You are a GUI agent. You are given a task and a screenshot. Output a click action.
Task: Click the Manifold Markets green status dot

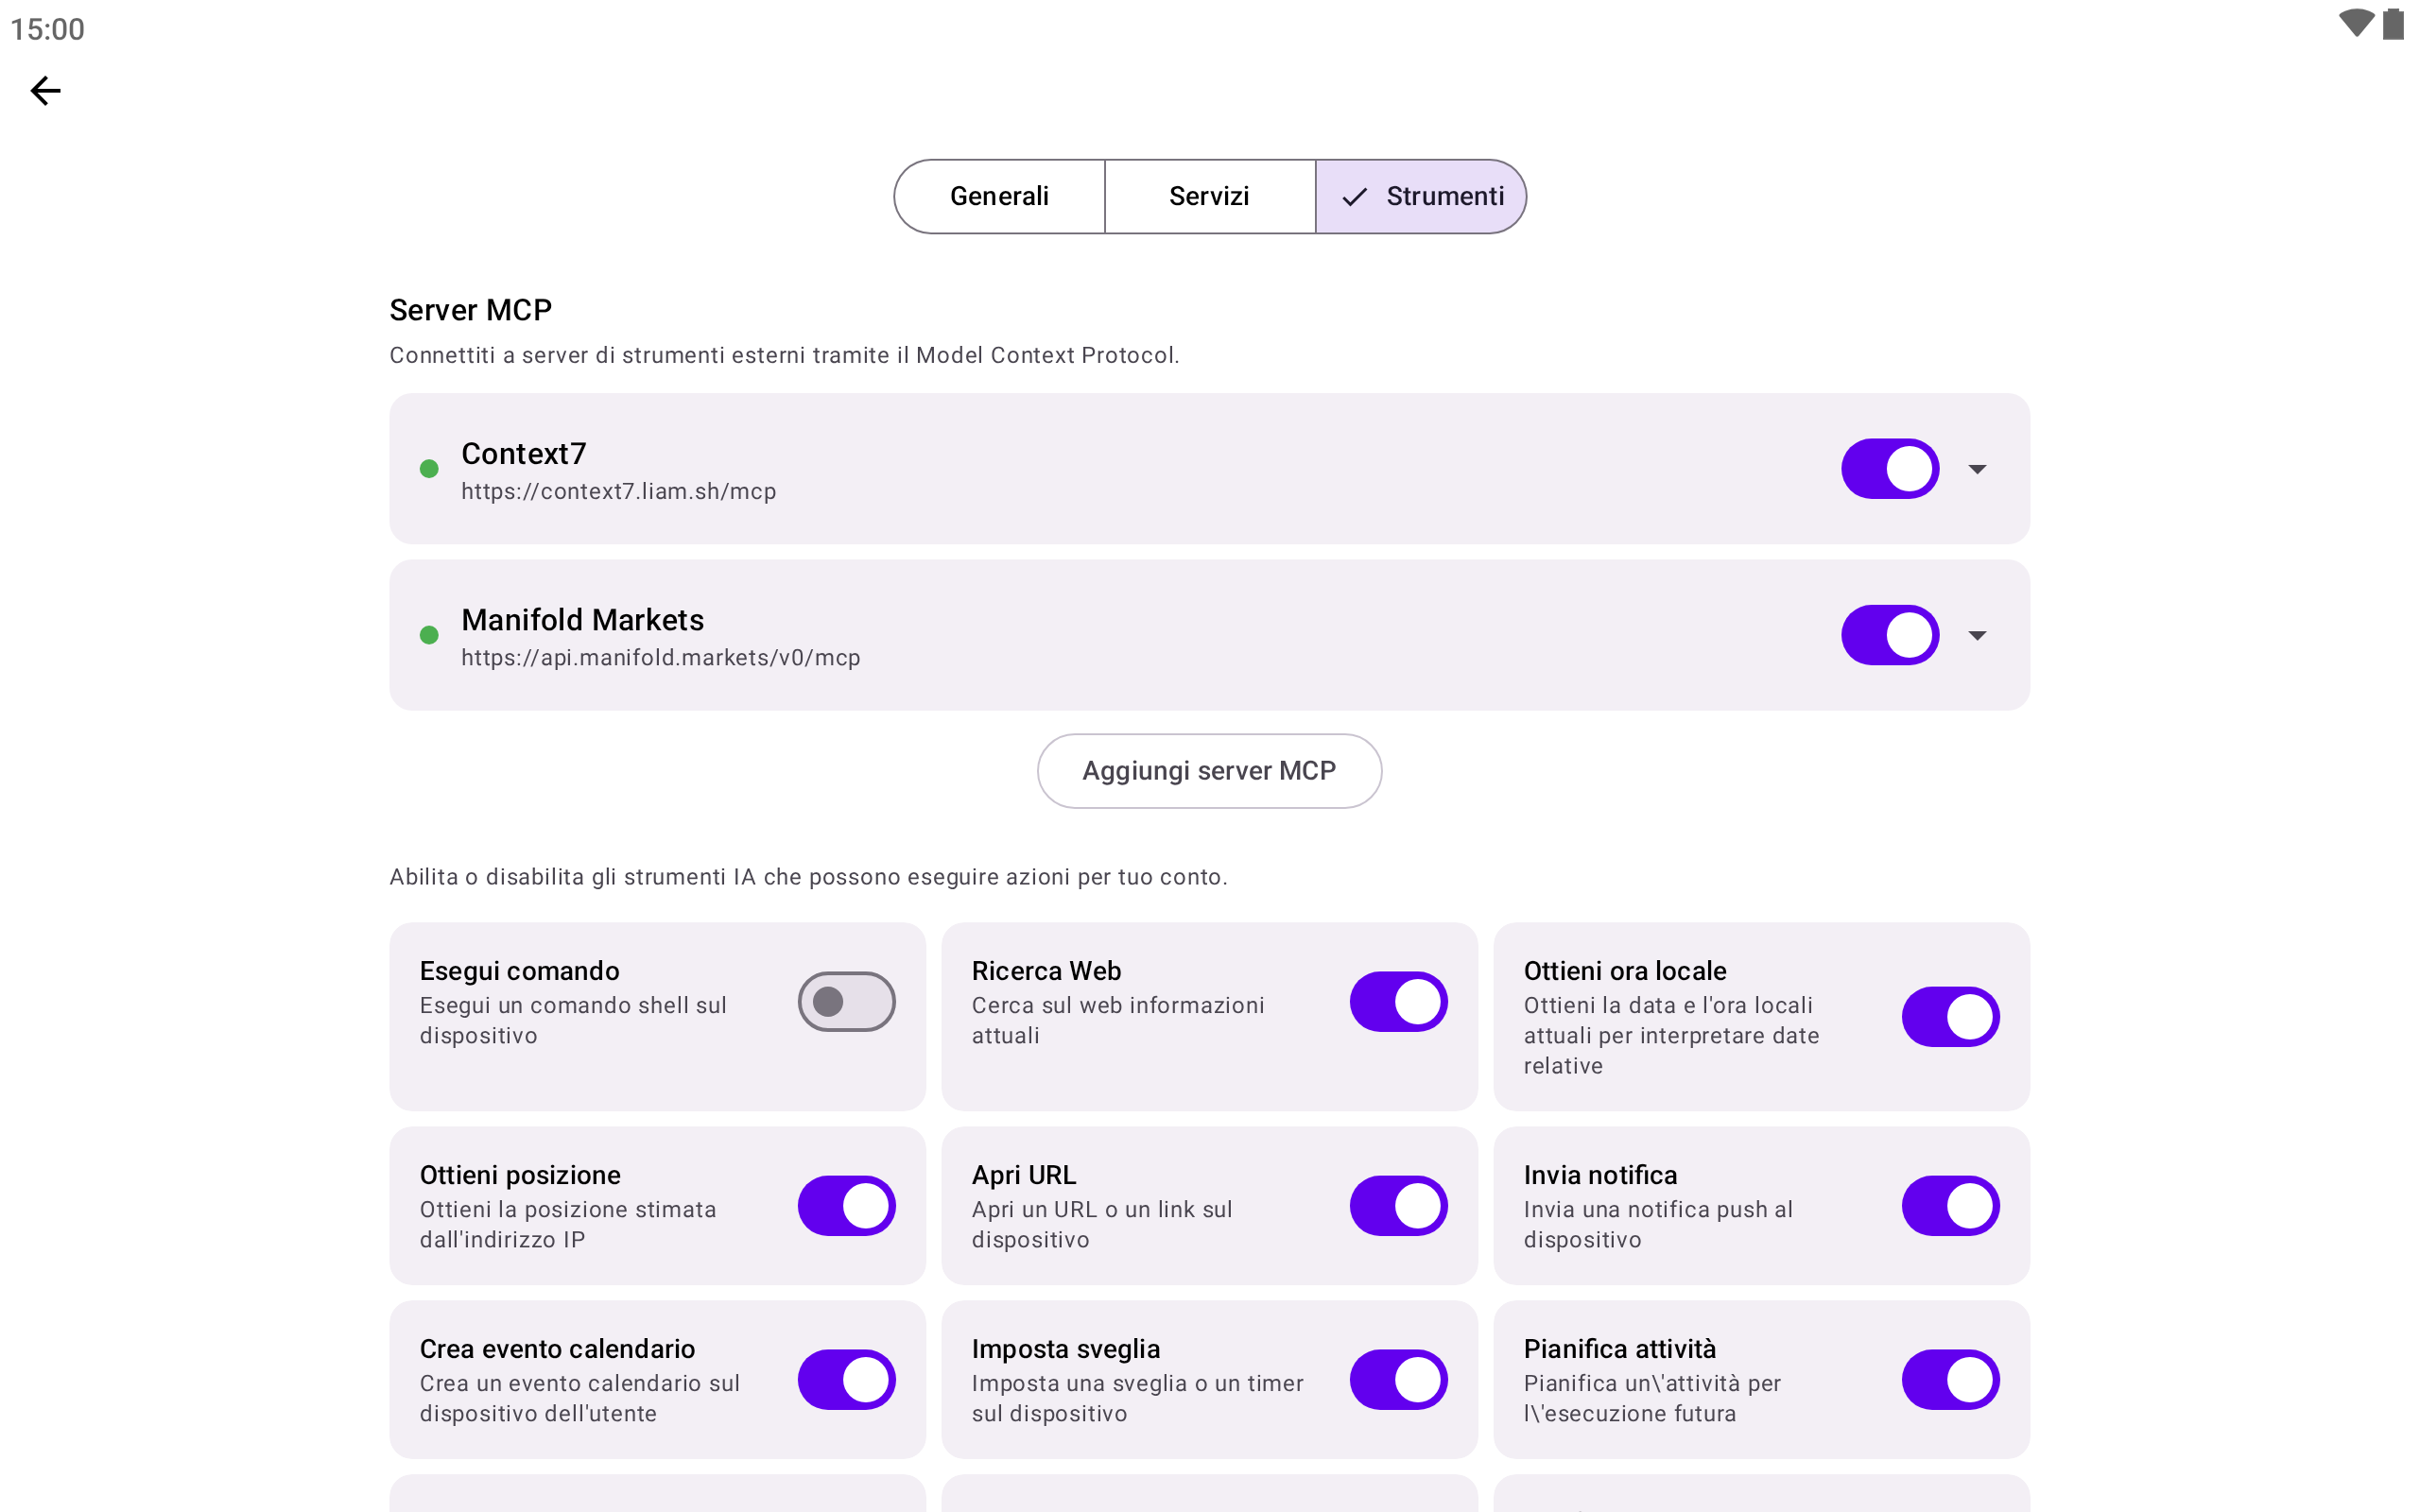coord(429,635)
